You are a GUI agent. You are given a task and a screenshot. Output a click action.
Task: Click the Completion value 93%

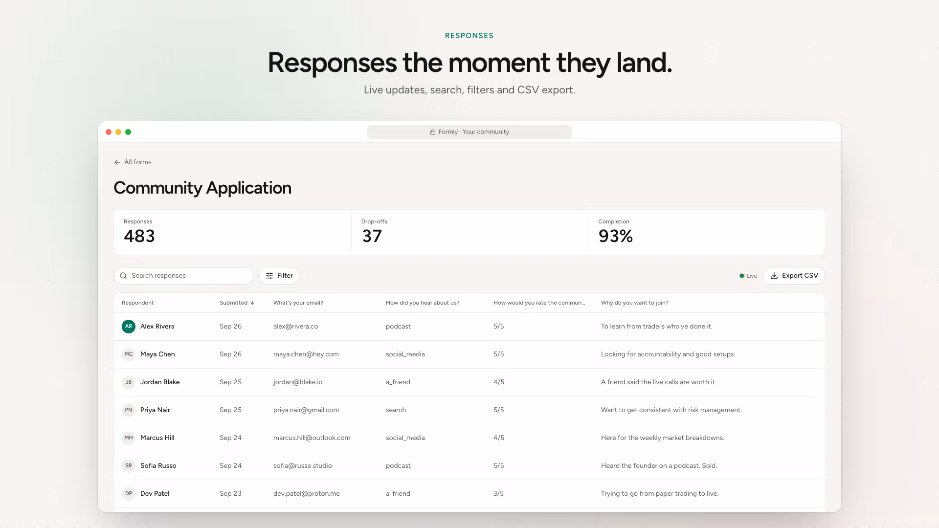tap(616, 237)
